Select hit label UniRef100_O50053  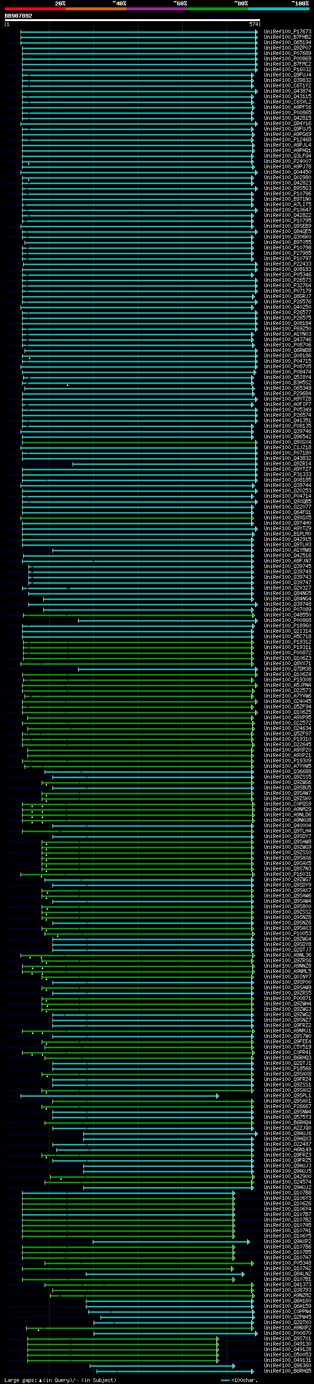tap(288, 1355)
